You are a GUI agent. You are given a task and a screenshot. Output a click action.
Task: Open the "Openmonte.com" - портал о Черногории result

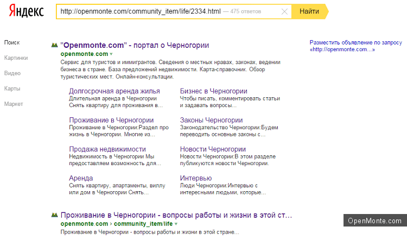[135, 45]
